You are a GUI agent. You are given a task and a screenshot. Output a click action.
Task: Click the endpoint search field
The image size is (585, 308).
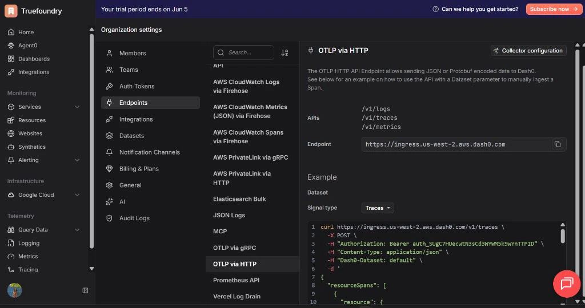(243, 52)
